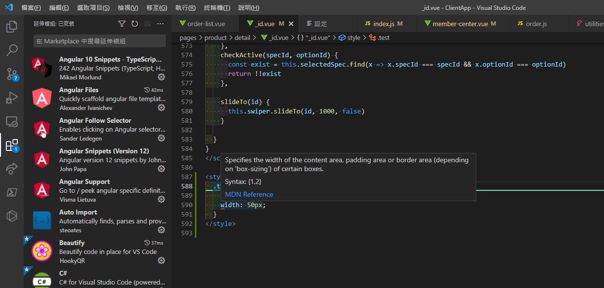The width and height of the screenshot is (604, 288).
Task: Open manage gear for Angular Files extension
Action: (x=161, y=108)
